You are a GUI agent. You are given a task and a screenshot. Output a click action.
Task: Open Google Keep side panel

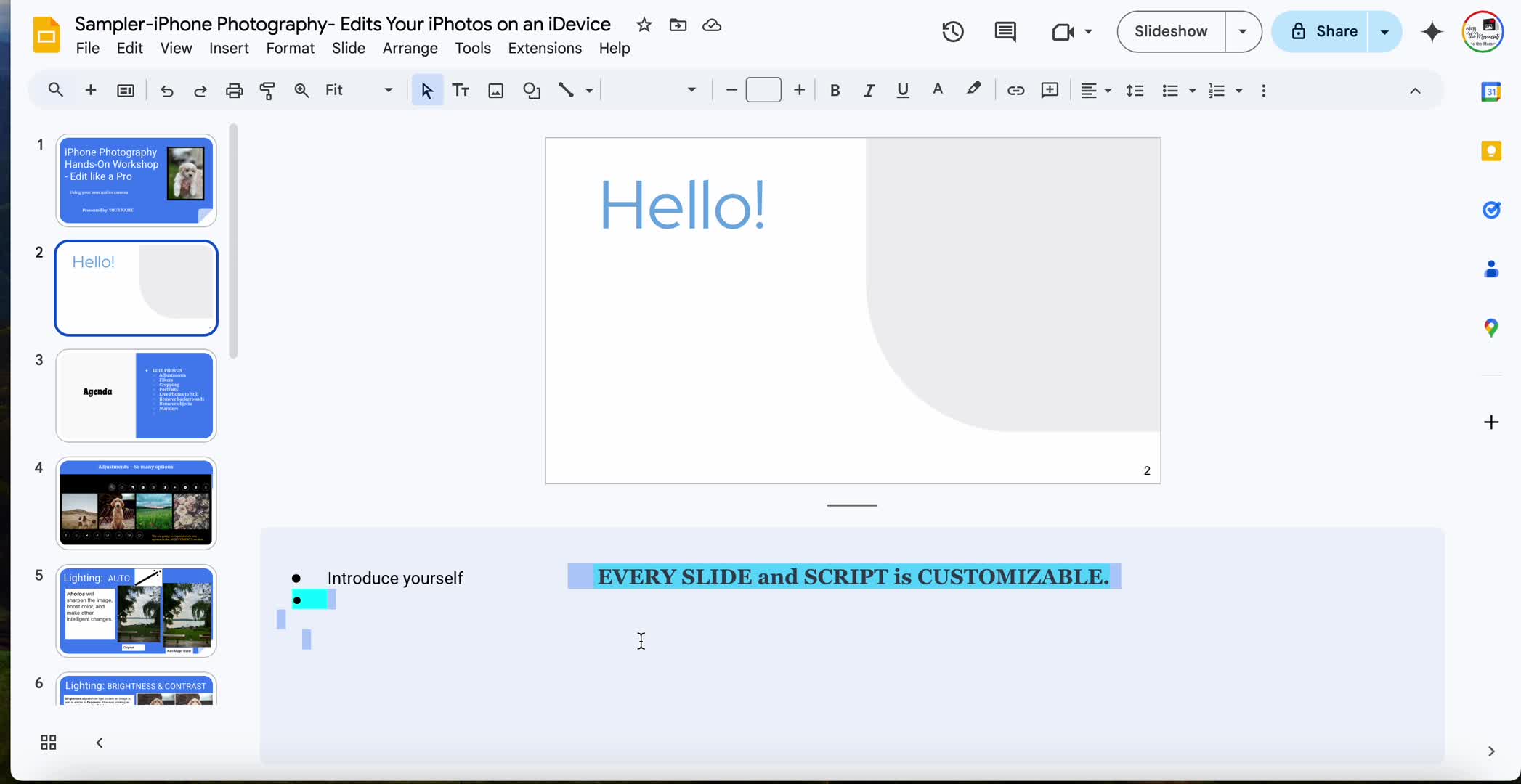[x=1491, y=151]
